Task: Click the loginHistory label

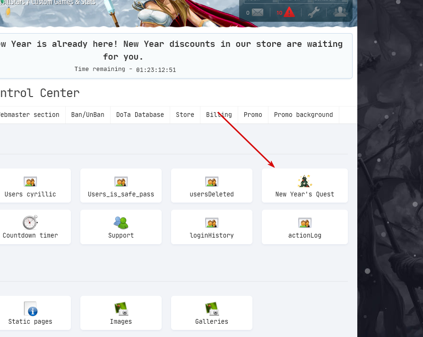Action: pos(212,235)
